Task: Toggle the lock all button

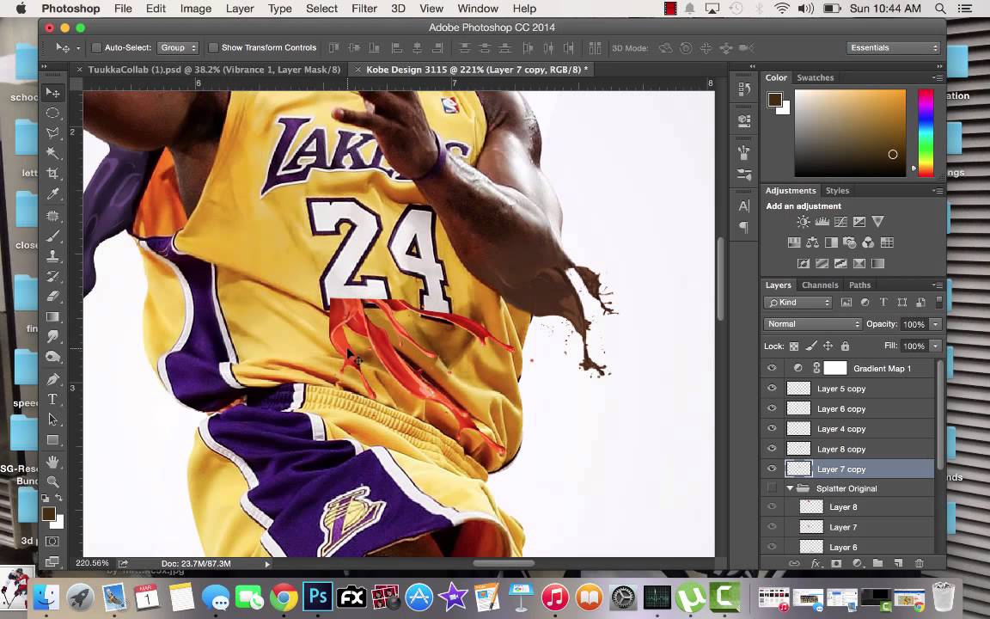Action: click(845, 346)
